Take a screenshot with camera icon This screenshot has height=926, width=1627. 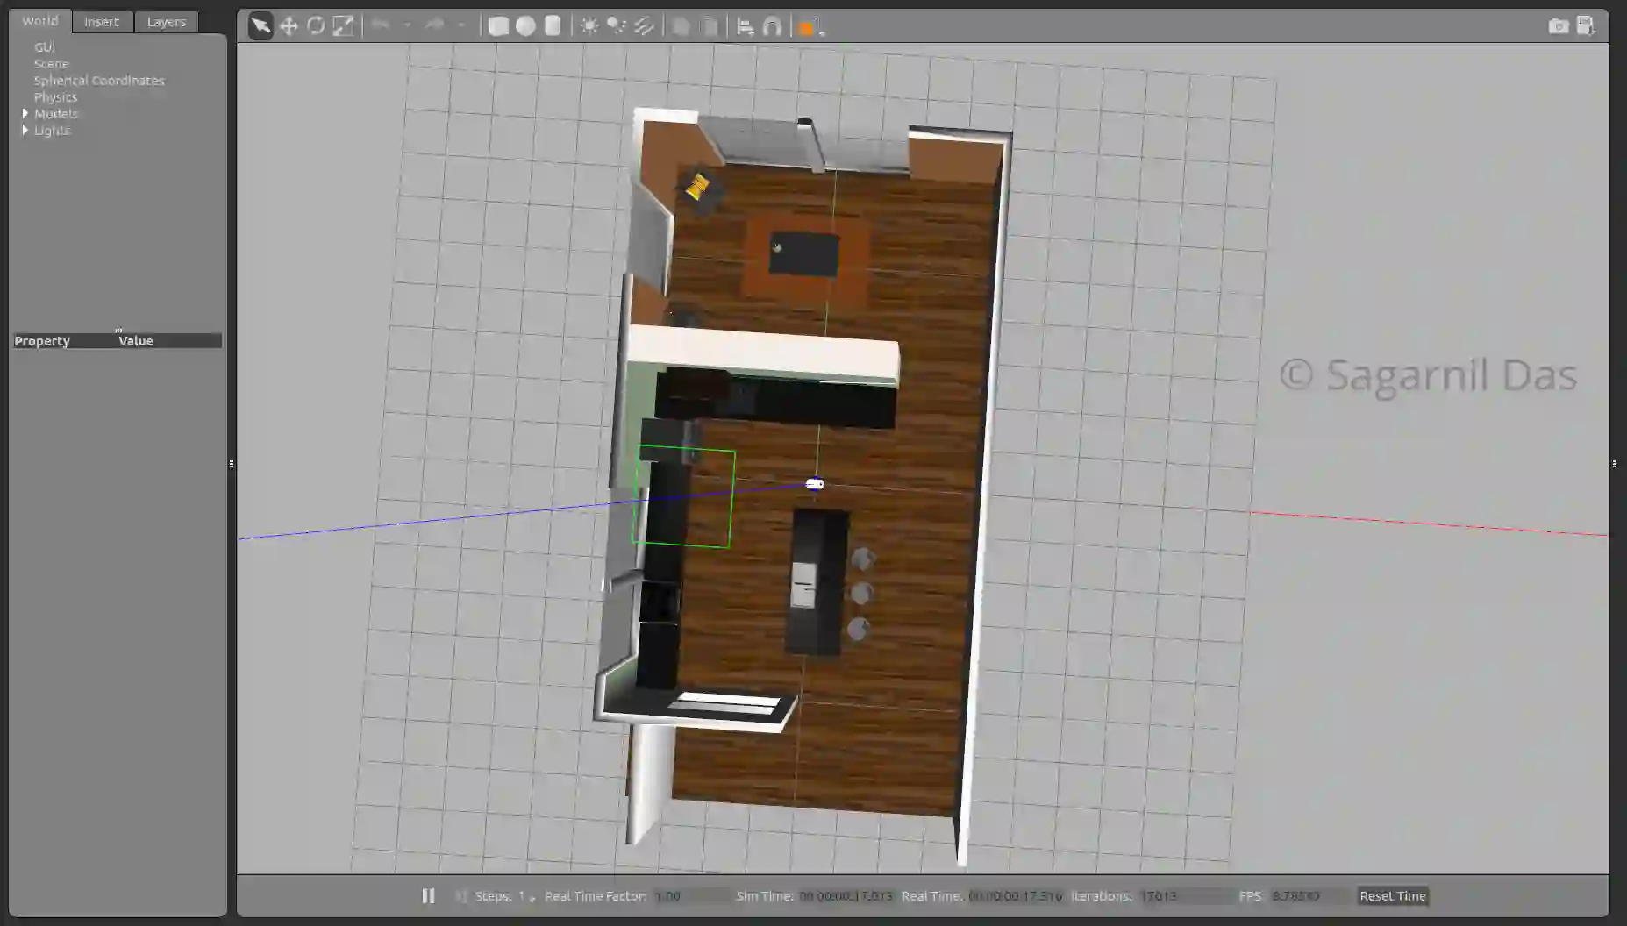pos(1558,26)
